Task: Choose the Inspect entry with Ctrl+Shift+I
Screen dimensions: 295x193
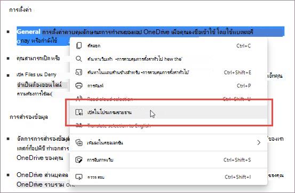Action: [169, 177]
